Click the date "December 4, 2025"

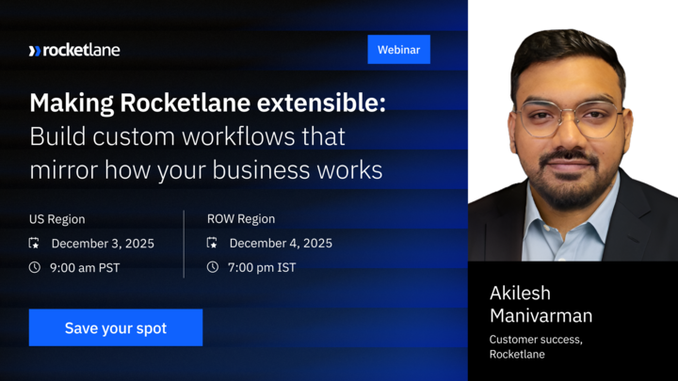pyautogui.click(x=281, y=243)
